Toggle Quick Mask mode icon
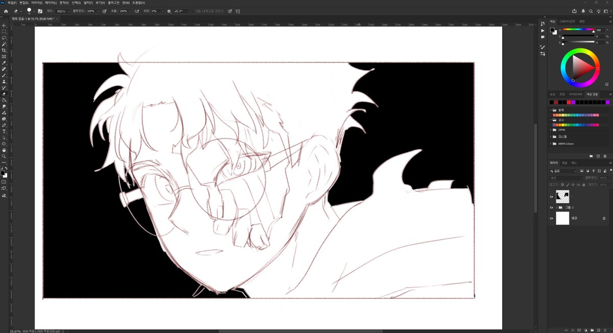613x333 pixels. click(4, 182)
